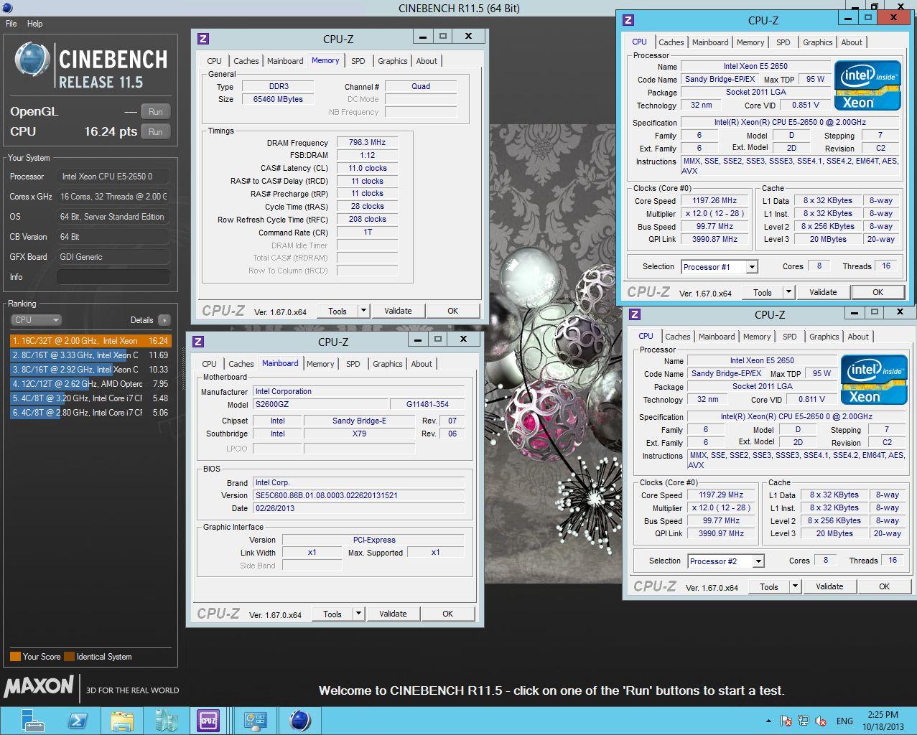Click OK in Processor #2 CPU-Z window
This screenshot has height=735, width=917.
click(x=884, y=586)
